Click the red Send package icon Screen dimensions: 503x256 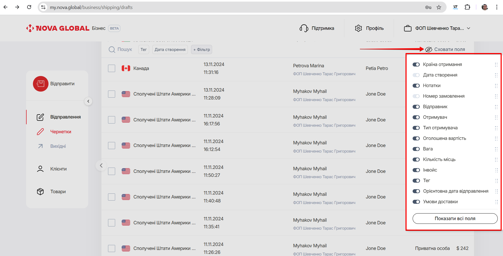point(41,84)
